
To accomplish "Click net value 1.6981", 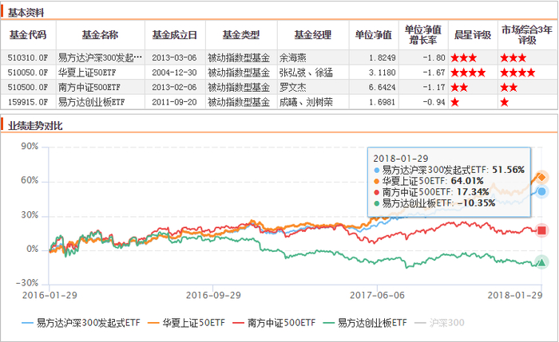I will (x=383, y=102).
